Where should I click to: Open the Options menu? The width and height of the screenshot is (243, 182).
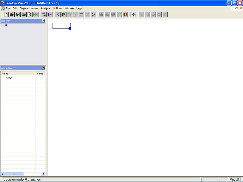coord(57,8)
